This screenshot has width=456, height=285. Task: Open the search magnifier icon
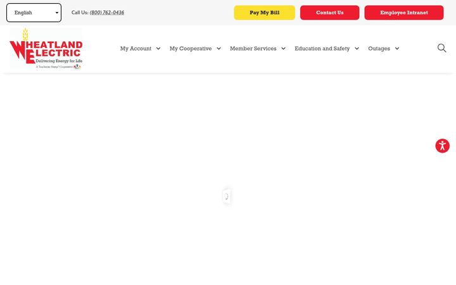coord(441,48)
